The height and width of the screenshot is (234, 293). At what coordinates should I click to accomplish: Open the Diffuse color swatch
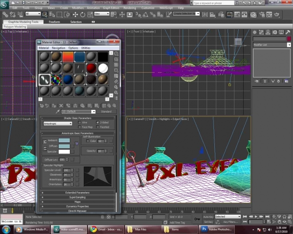64,146
